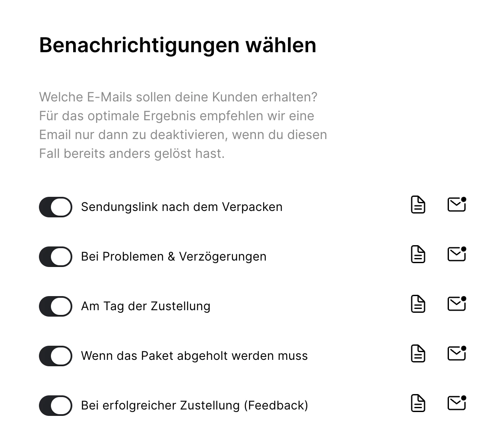
Task: Toggle Am Tag der Zustellung switch
Action: 56,306
